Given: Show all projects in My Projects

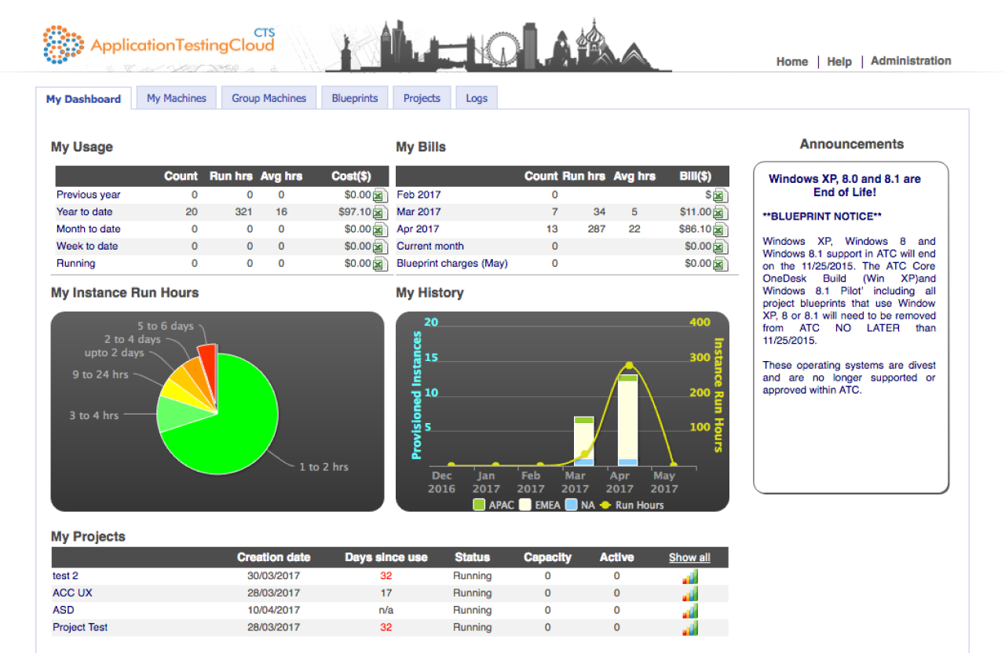Looking at the screenshot, I should [689, 558].
